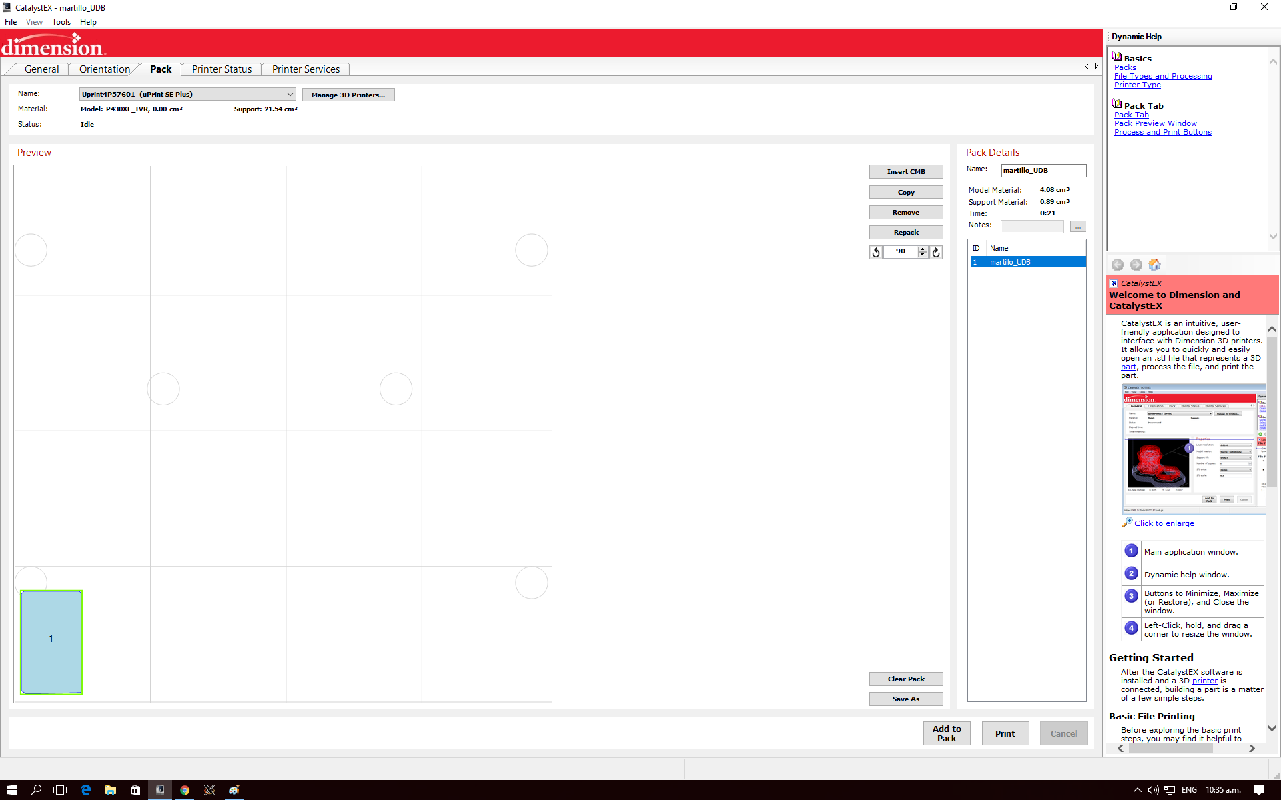The image size is (1281, 800).
Task: Click the Print button
Action: 1005,733
